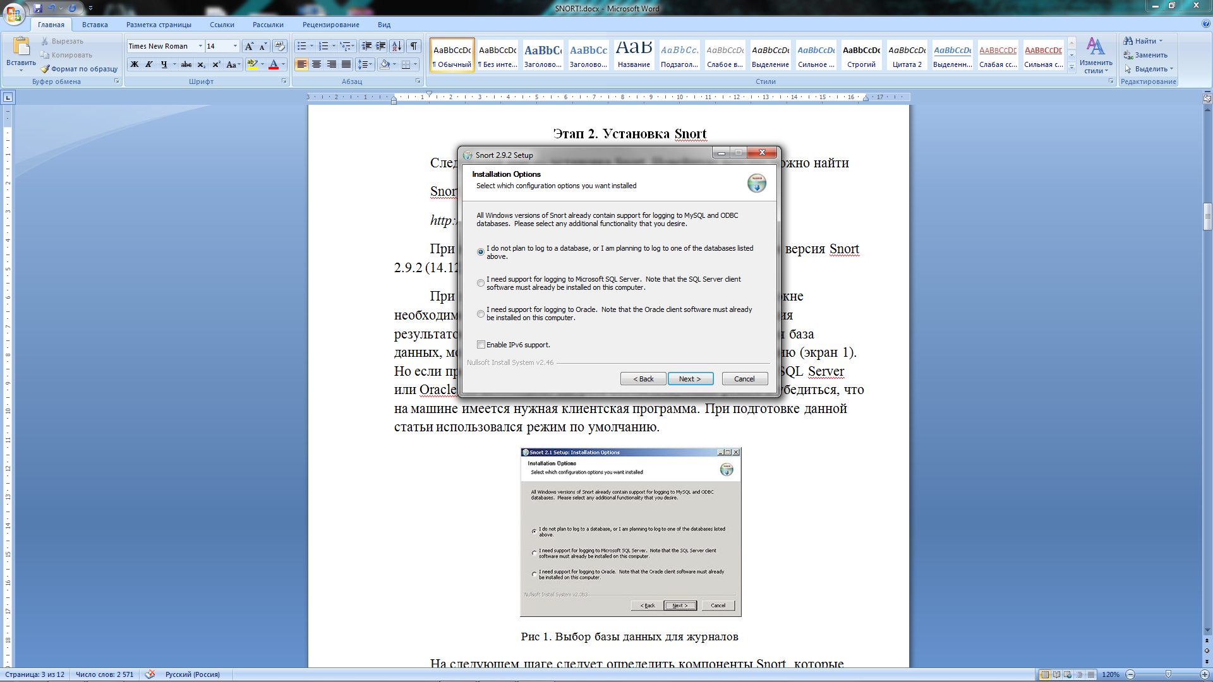Open borders dropdown arrow
1213x682 pixels.
click(415, 64)
